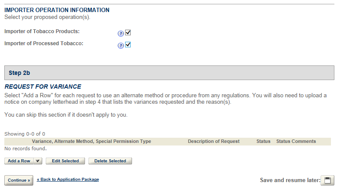The image size is (340, 195).
Task: Click the Importer of Processed Tobacco label
Action: (x=44, y=43)
